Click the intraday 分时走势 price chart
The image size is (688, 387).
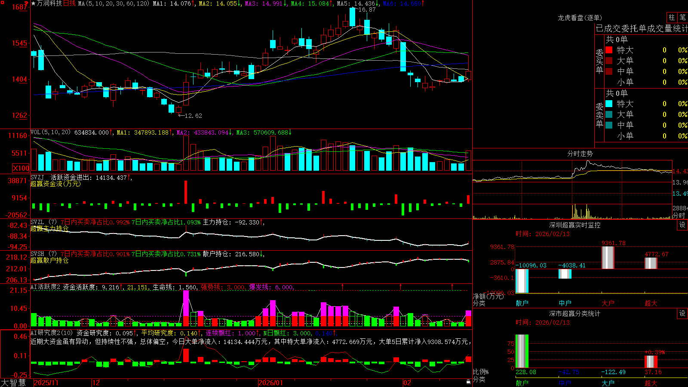(572, 181)
